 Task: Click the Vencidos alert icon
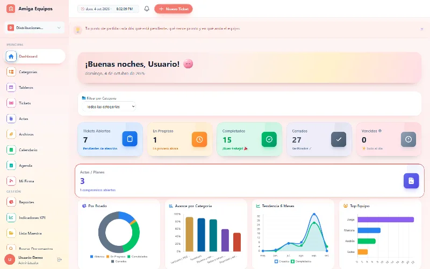click(408, 139)
